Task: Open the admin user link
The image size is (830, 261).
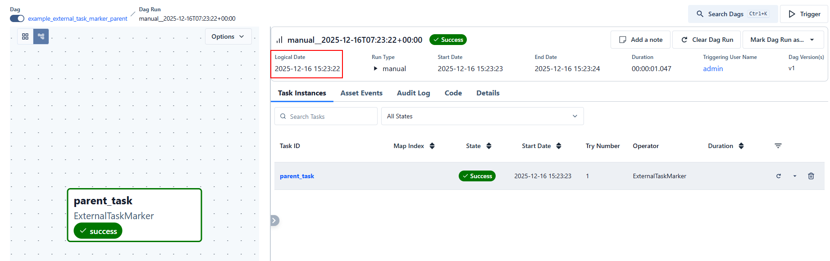Action: point(713,68)
